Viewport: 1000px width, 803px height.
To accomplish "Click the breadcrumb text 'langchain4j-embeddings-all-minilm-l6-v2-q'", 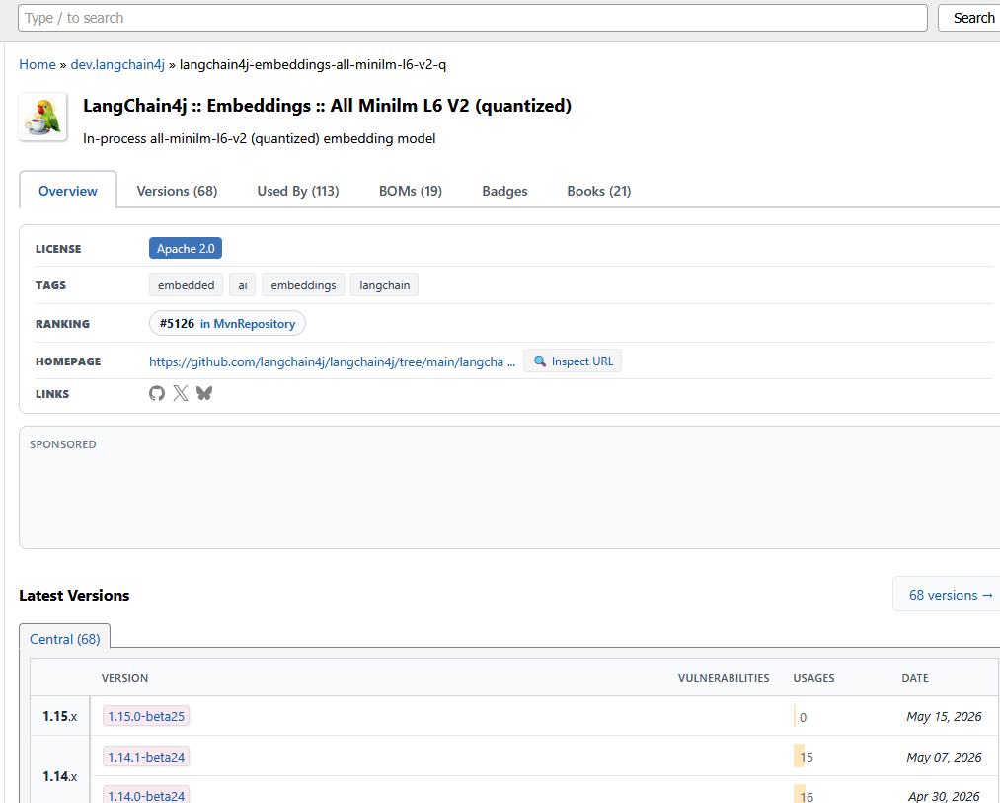I will click(313, 64).
